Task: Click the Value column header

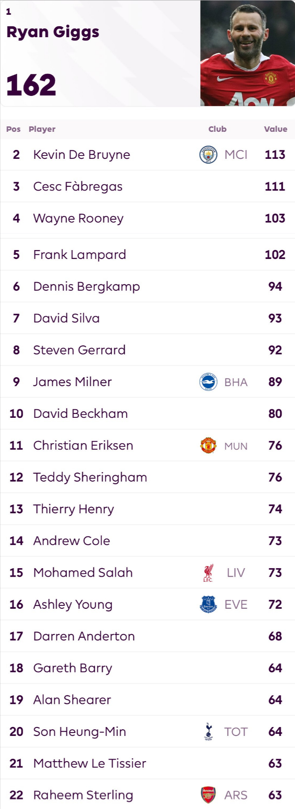Action: (276, 129)
